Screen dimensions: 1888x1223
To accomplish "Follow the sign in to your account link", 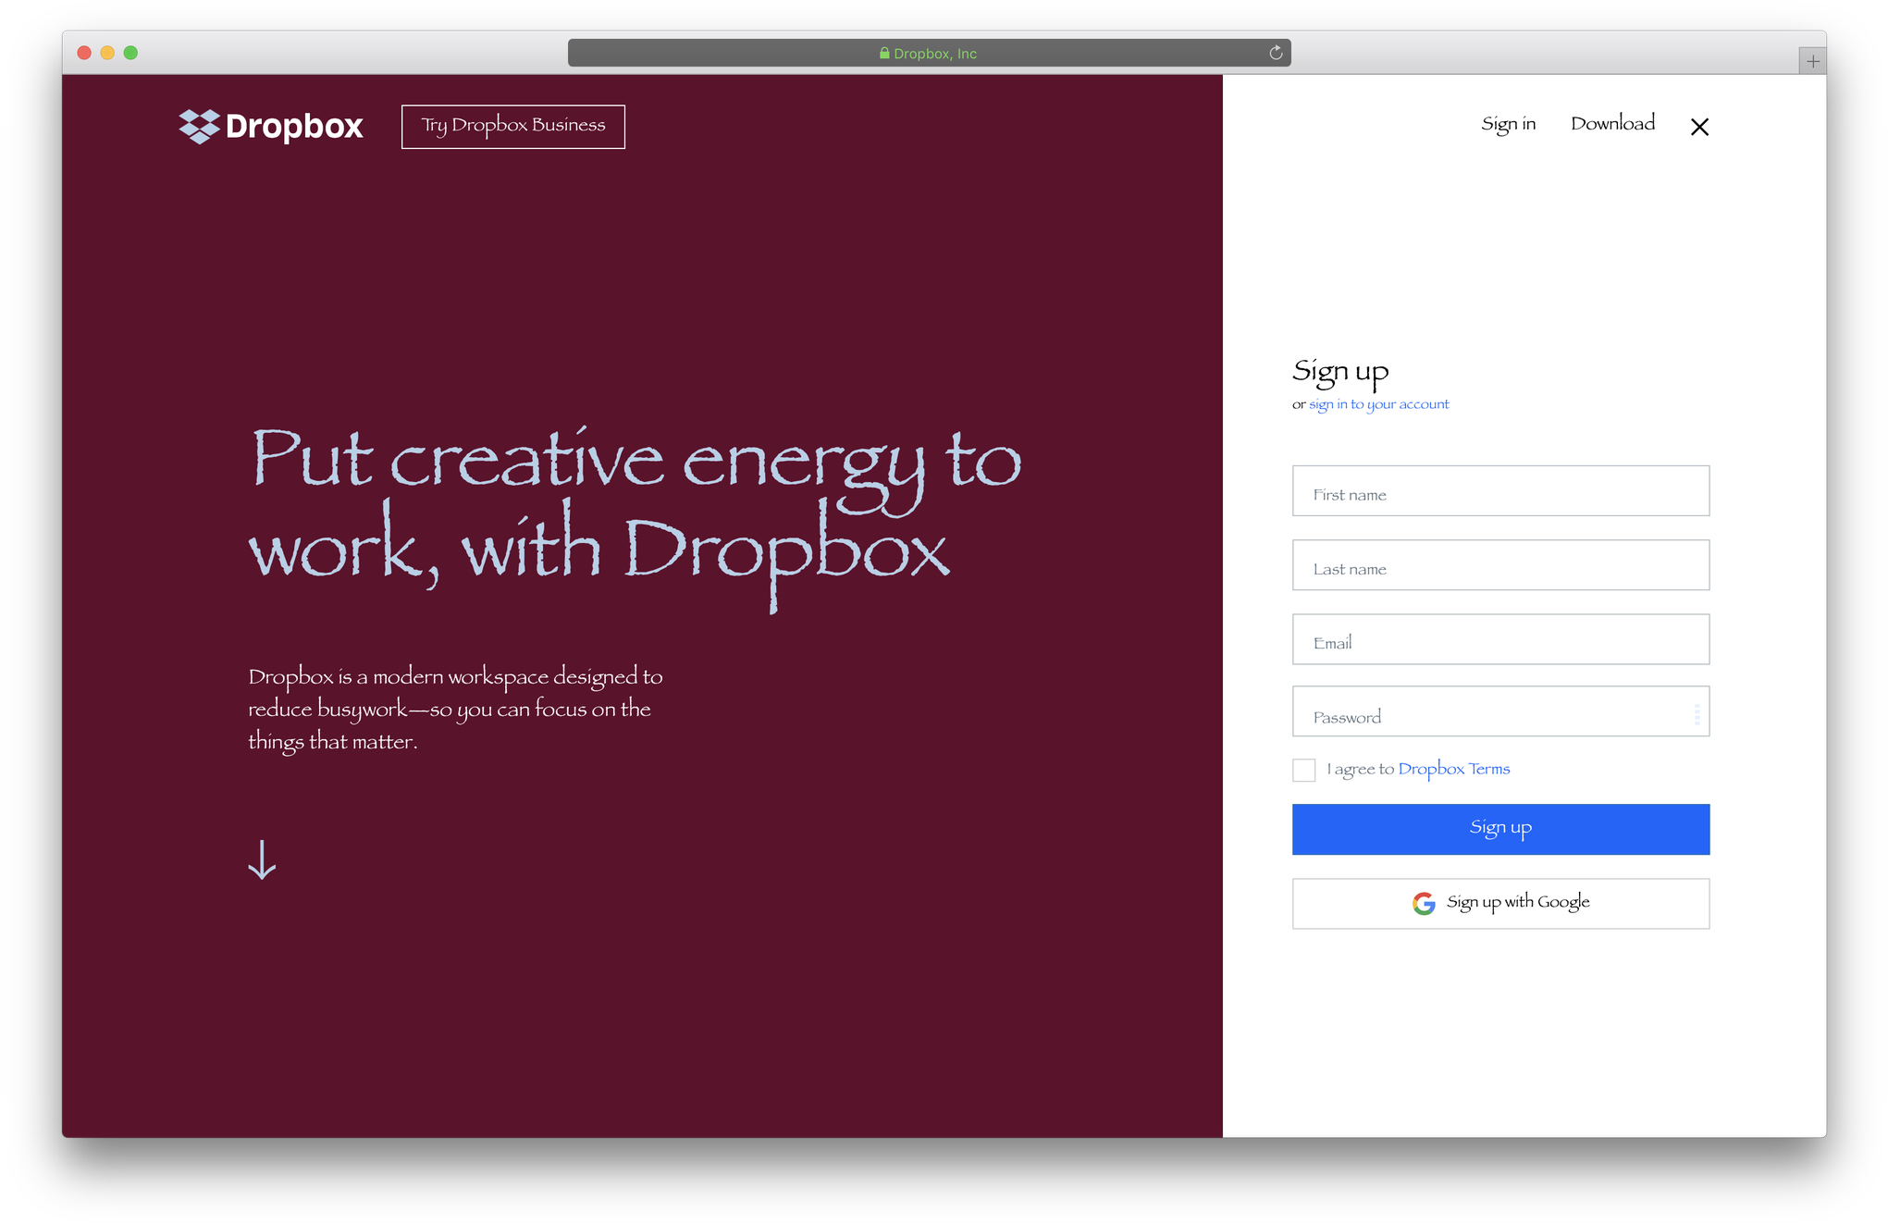I will coord(1378,404).
